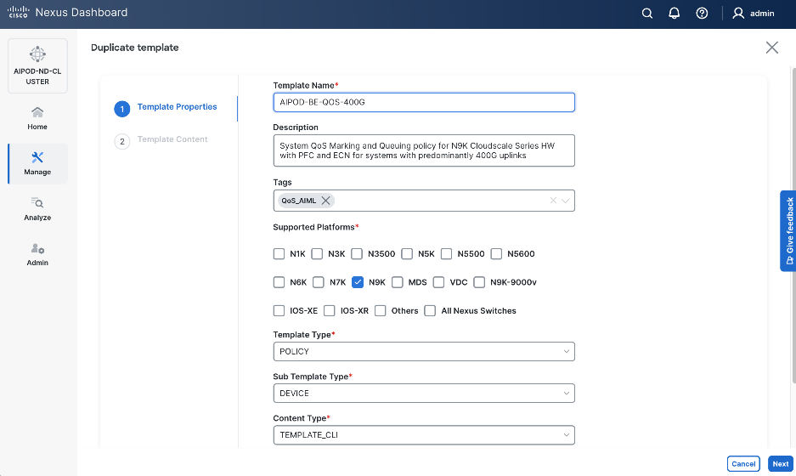796x476 pixels.
Task: Open the Template Type POLICY dropdown
Action: coord(424,352)
